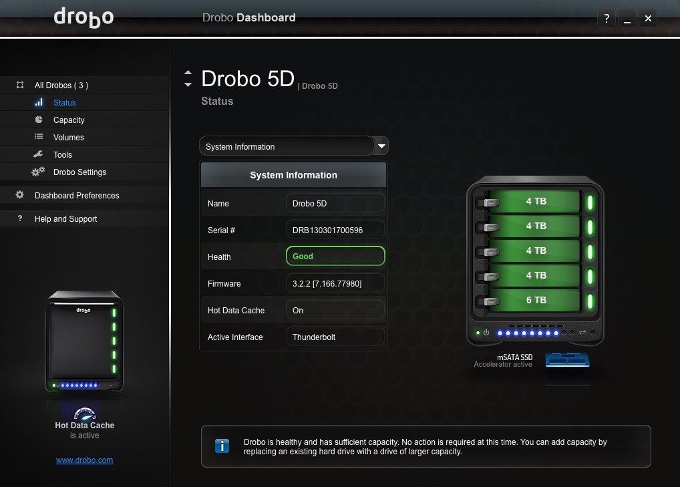Click the Volumes list icon

pos(39,136)
